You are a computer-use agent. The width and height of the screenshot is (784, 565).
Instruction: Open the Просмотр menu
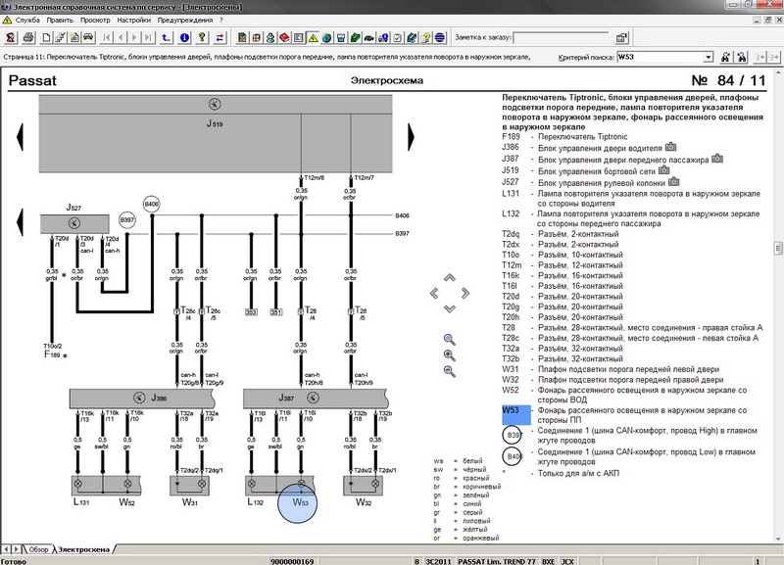click(x=95, y=20)
